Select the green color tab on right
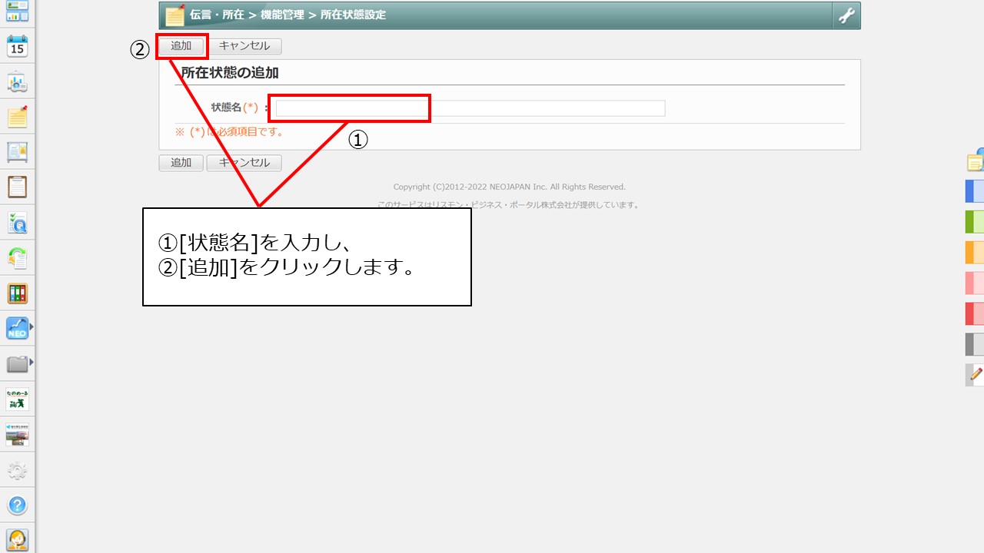The height and width of the screenshot is (553, 984). [x=975, y=222]
